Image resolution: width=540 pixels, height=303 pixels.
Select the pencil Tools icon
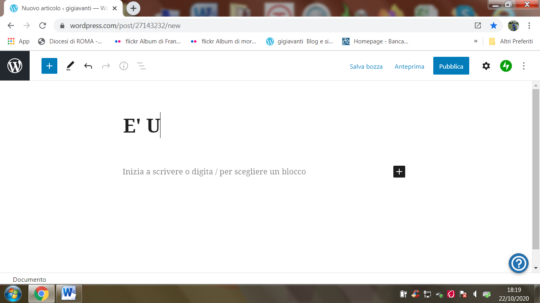70,66
